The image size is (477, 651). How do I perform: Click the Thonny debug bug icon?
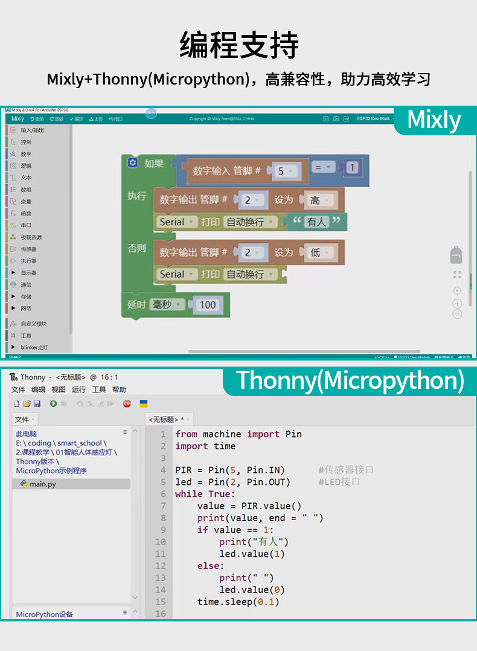[64, 403]
